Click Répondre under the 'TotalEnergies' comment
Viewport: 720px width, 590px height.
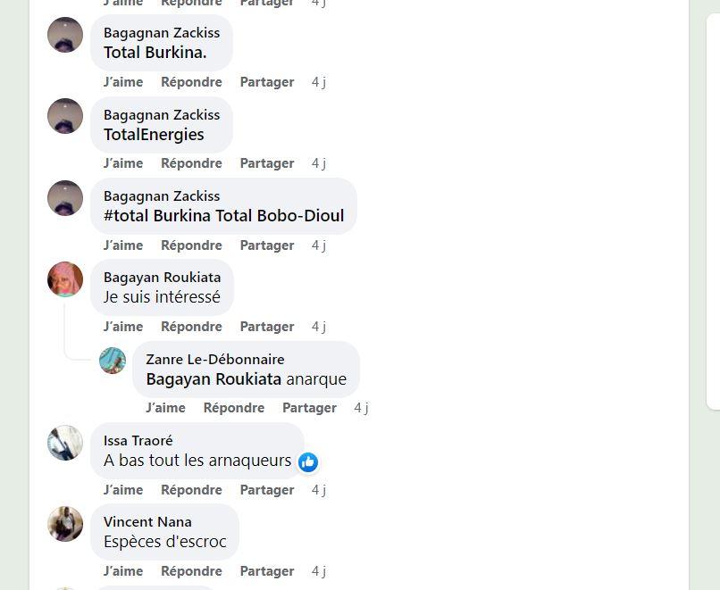(191, 163)
